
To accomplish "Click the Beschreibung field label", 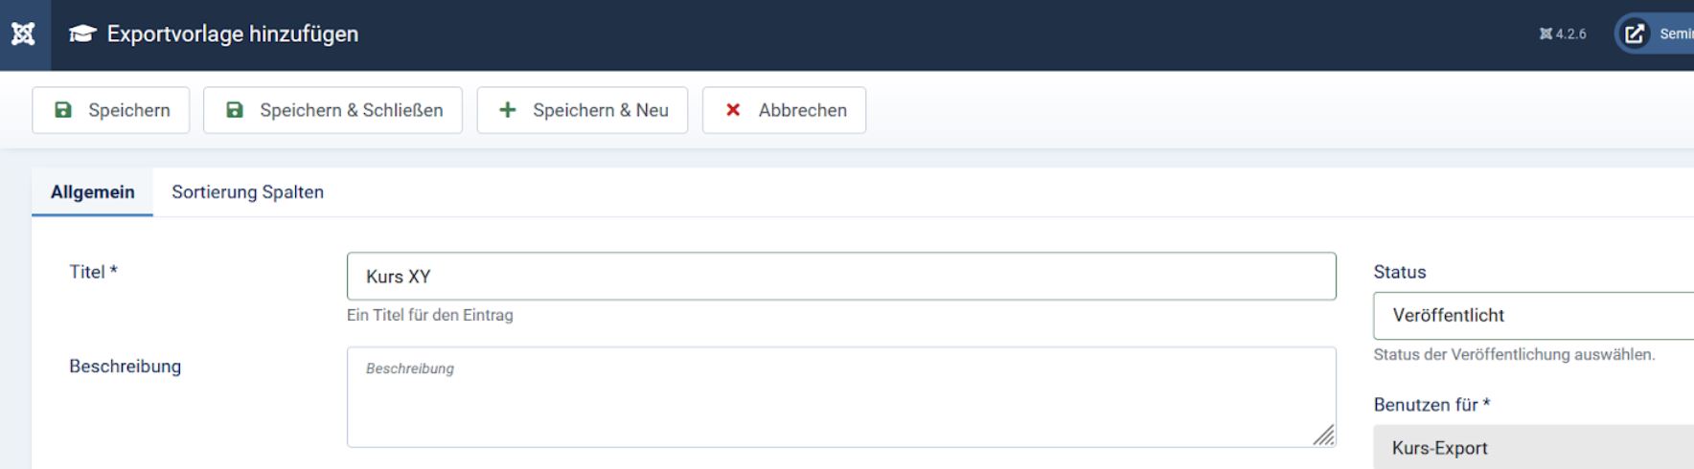I will click(x=125, y=367).
